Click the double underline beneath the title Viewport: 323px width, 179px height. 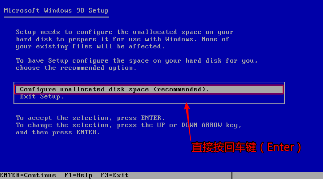[57, 17]
